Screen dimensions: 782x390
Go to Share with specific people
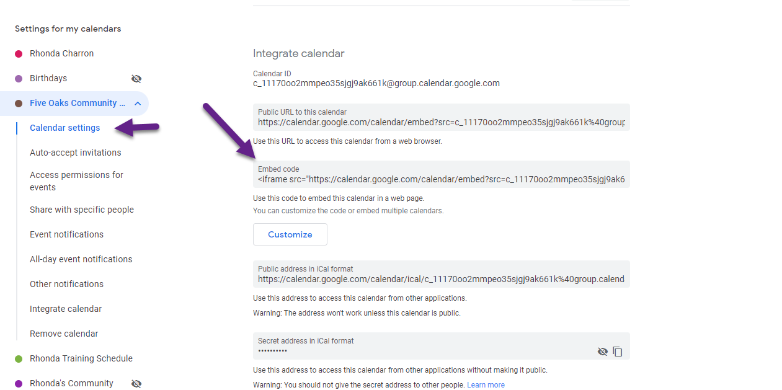(82, 210)
